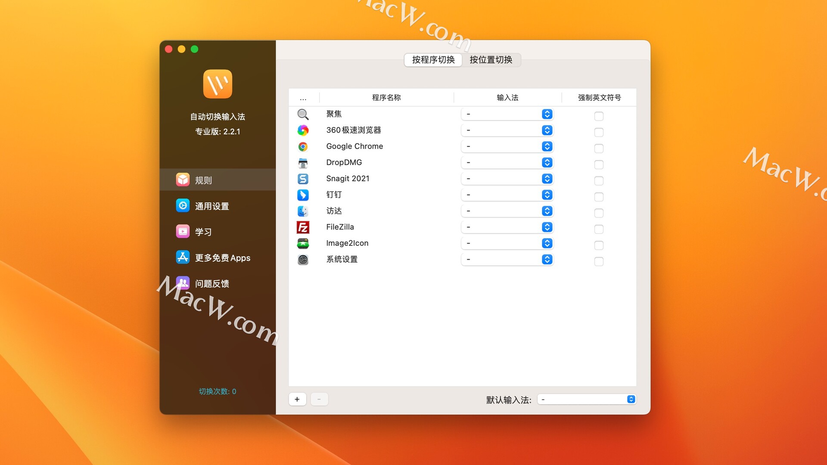Select the Google Chrome row name
This screenshot has height=465, width=827.
point(354,146)
